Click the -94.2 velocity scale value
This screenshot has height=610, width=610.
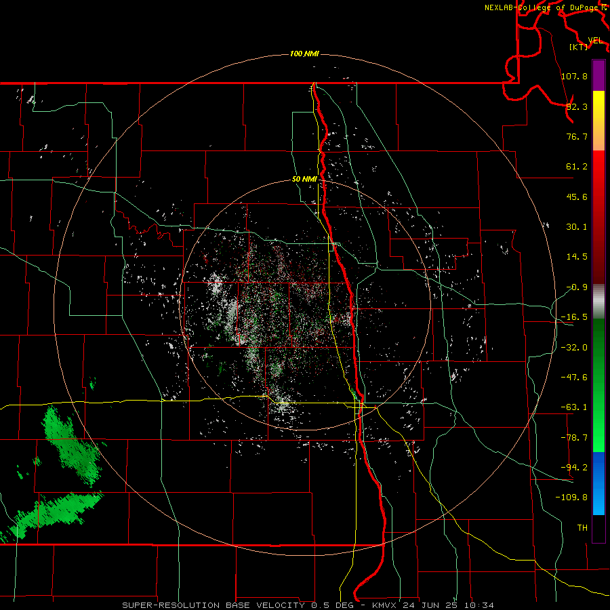[x=574, y=467]
